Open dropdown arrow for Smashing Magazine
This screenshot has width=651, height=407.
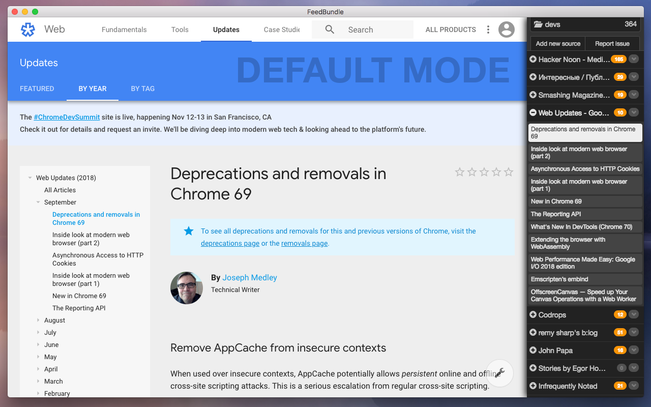coord(634,95)
